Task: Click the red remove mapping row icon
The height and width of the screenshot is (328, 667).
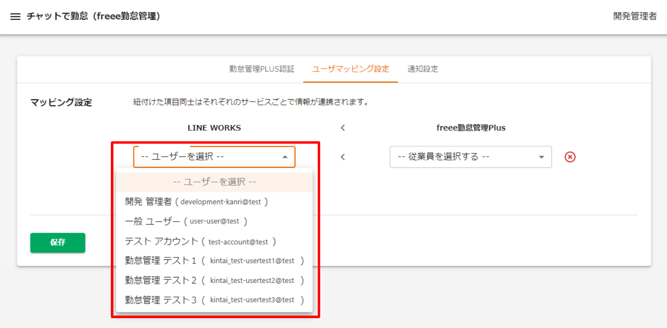Action: point(570,157)
